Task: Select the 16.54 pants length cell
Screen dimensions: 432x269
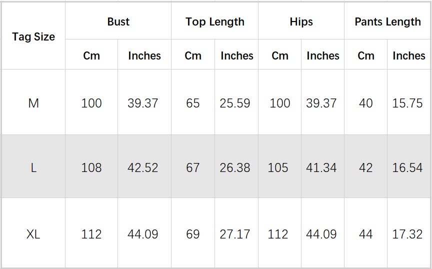Action: point(407,167)
